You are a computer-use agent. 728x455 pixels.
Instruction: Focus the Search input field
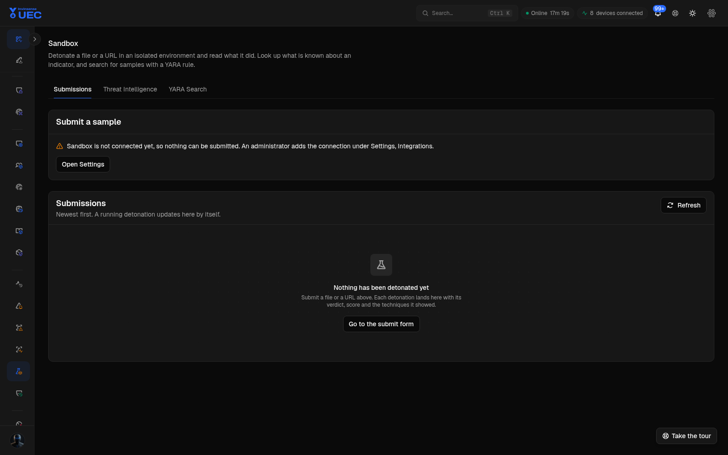click(467, 13)
